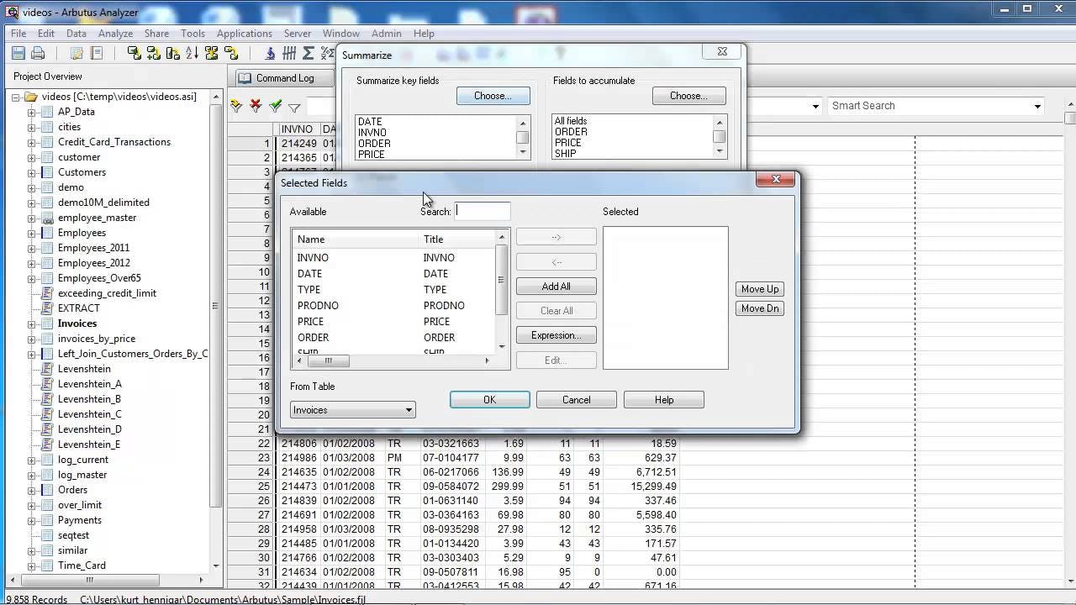This screenshot has height=605, width=1076.
Task: Click the Search input field
Action: point(482,212)
